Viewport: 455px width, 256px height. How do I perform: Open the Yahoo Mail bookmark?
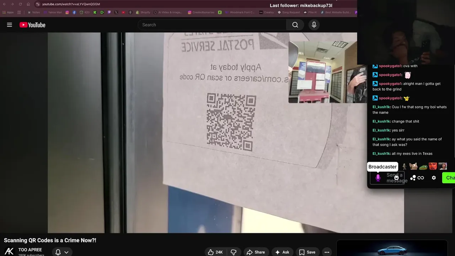click(x=53, y=12)
